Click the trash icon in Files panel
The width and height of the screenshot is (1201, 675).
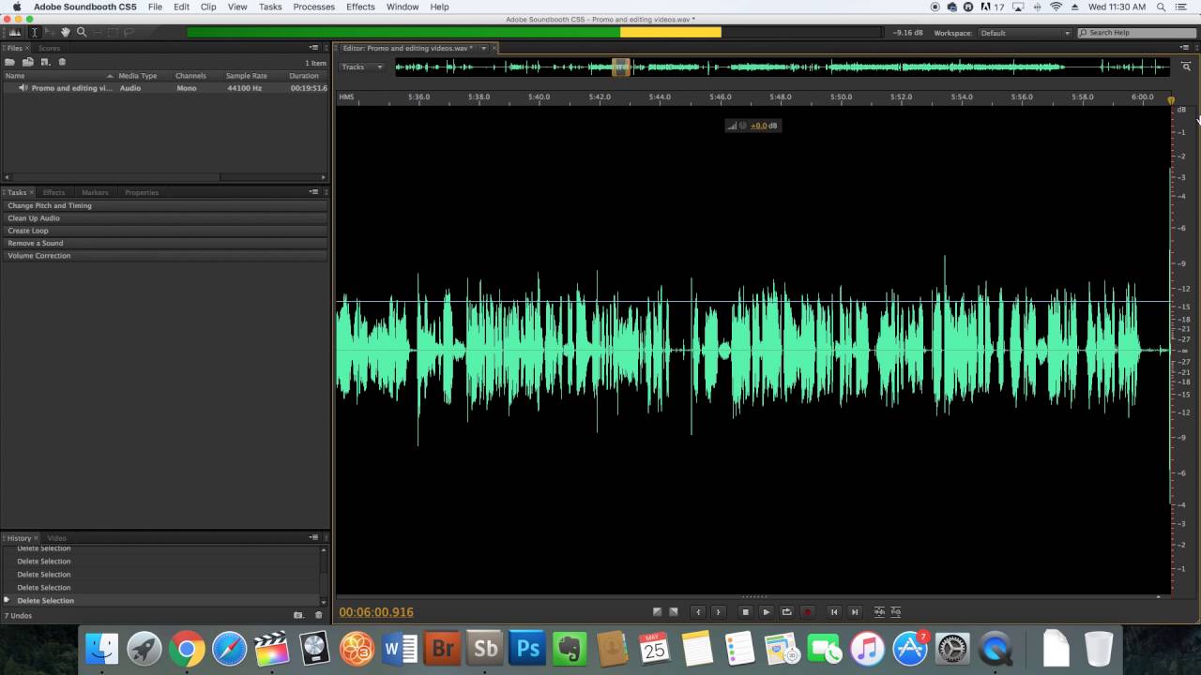click(62, 62)
